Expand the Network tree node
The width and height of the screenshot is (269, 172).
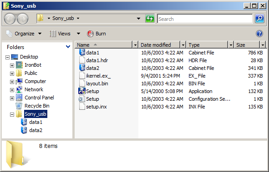(12, 90)
